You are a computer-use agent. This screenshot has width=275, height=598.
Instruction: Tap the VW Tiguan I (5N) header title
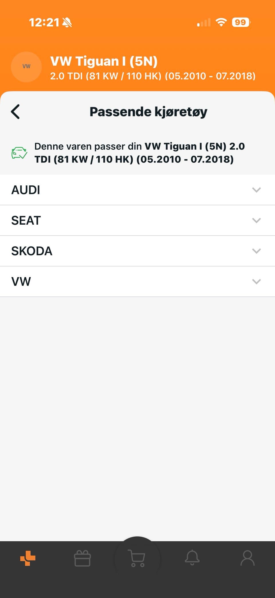tap(104, 61)
